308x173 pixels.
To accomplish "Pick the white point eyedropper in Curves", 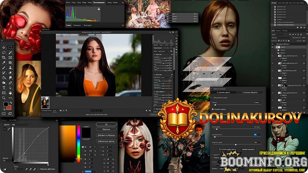I will [x=35, y=169].
